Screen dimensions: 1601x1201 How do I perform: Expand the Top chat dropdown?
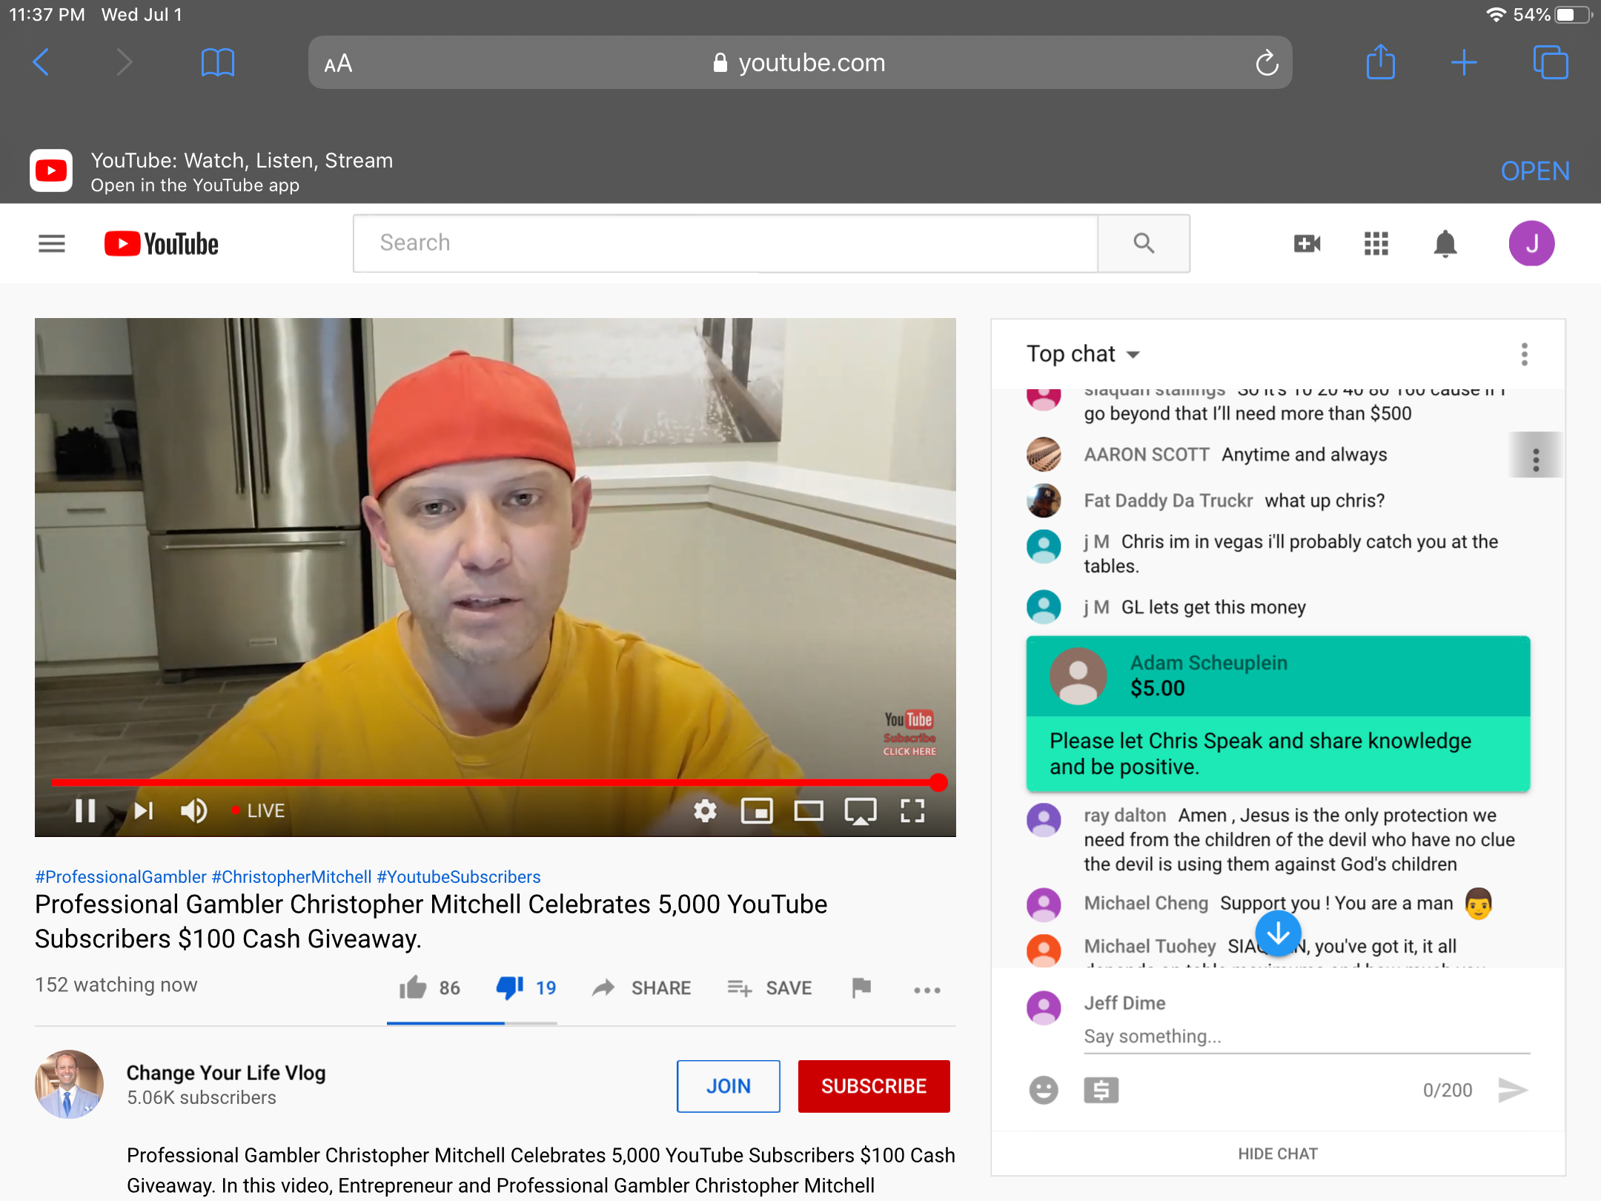point(1083,354)
